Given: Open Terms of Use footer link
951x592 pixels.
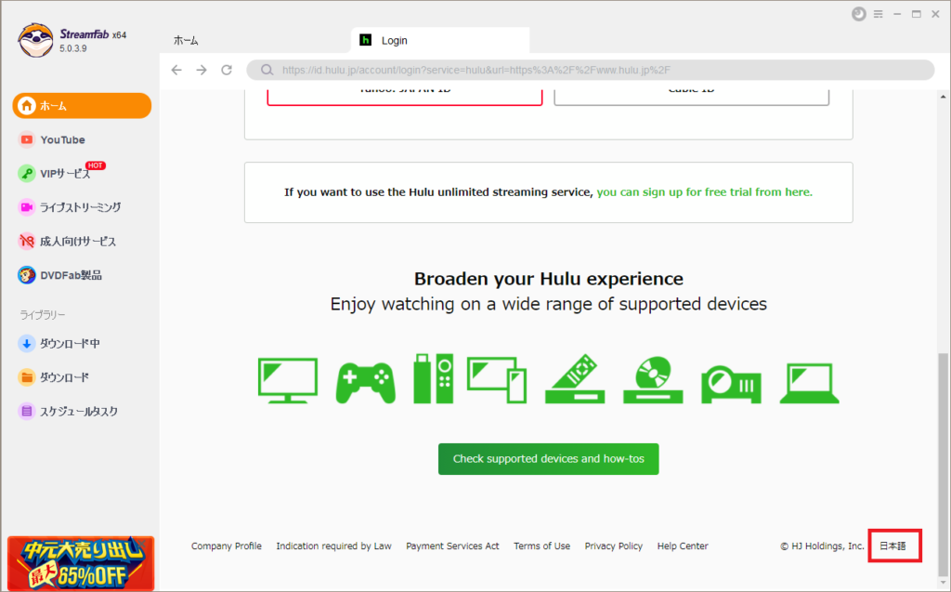Looking at the screenshot, I should (541, 546).
